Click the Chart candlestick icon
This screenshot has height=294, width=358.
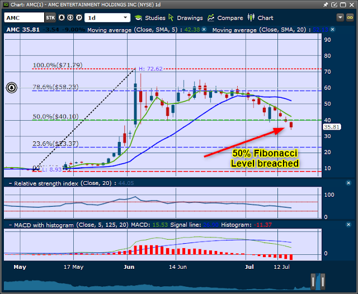pos(251,17)
